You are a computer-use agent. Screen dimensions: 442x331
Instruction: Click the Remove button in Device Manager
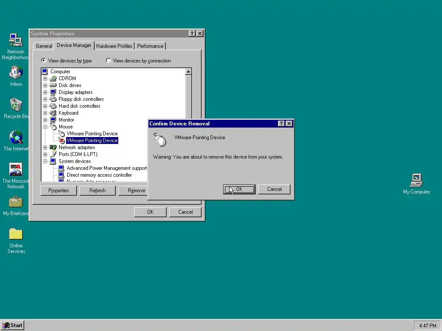point(133,190)
